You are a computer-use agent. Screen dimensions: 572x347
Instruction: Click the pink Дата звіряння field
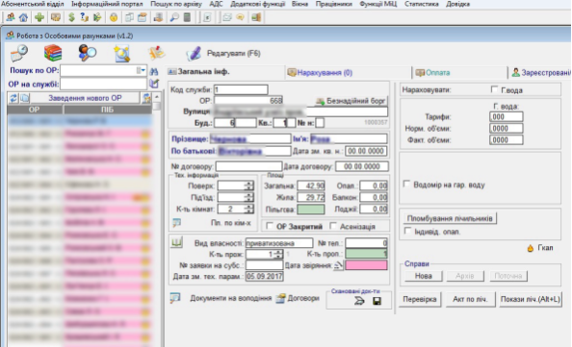point(366,265)
